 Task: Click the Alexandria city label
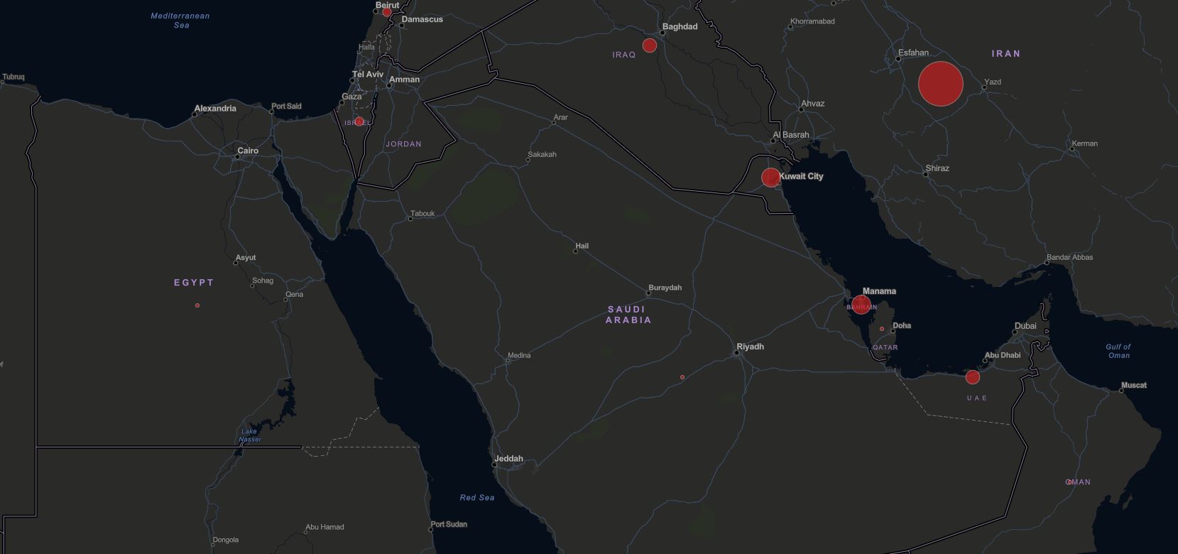coord(215,109)
